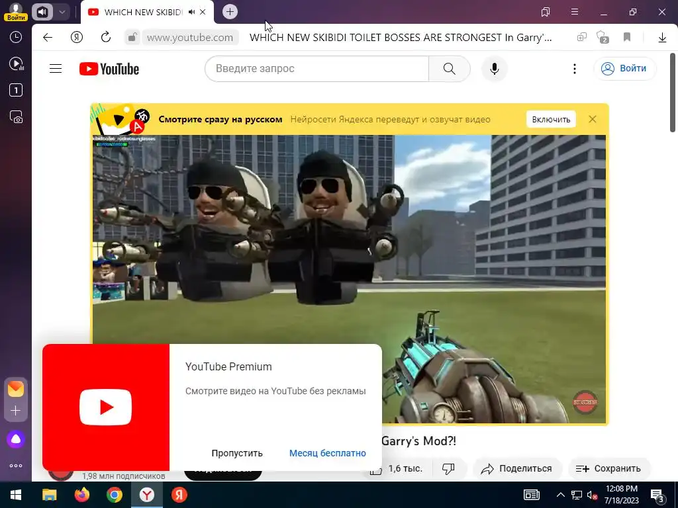Click the site lock security icon

tap(132, 38)
